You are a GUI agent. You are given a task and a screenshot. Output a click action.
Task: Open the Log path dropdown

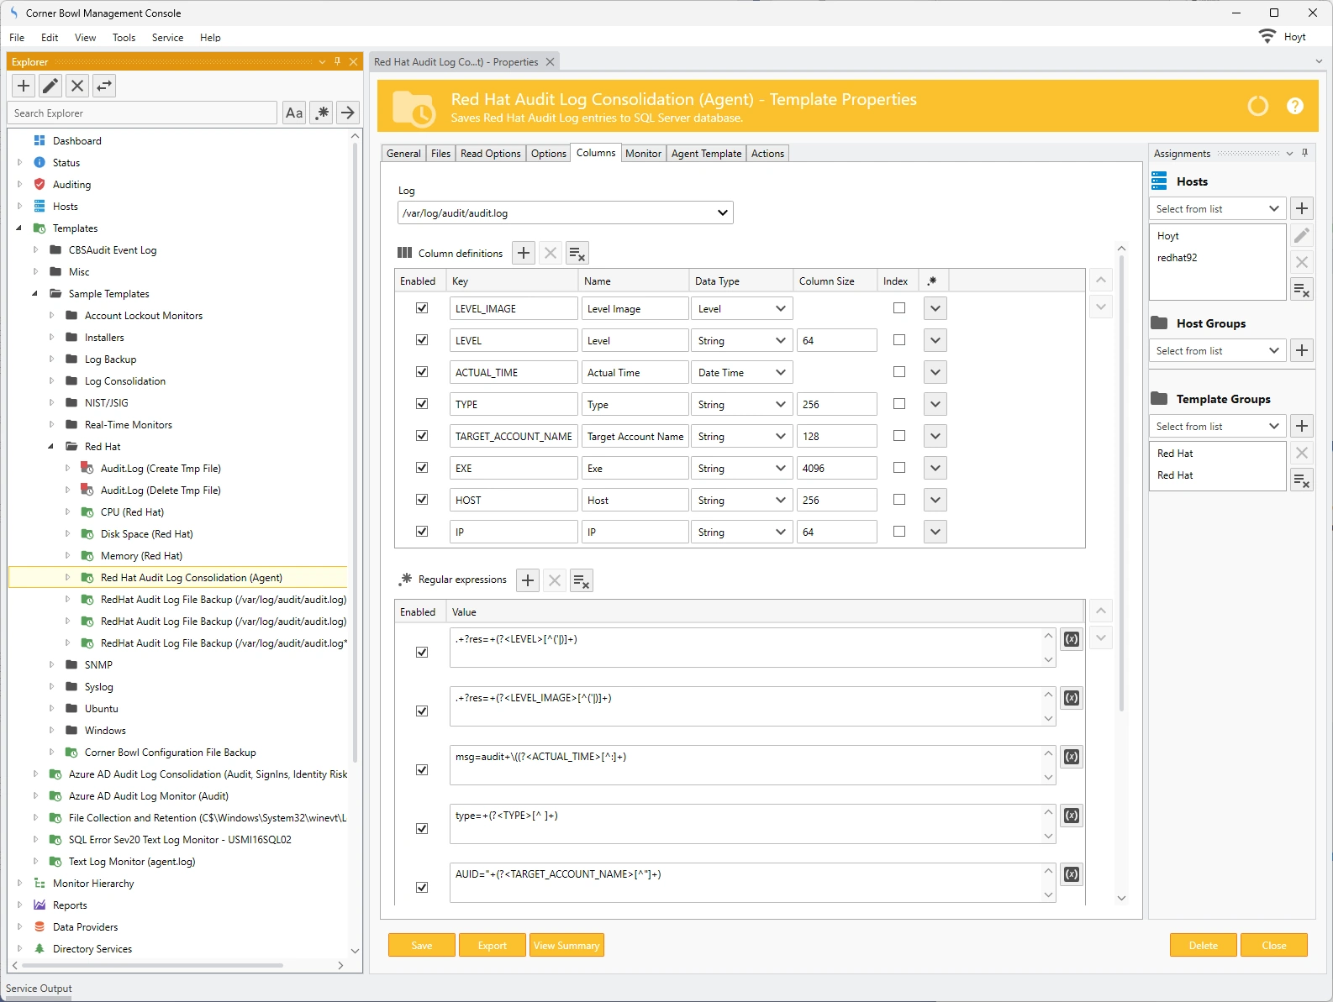[722, 213]
